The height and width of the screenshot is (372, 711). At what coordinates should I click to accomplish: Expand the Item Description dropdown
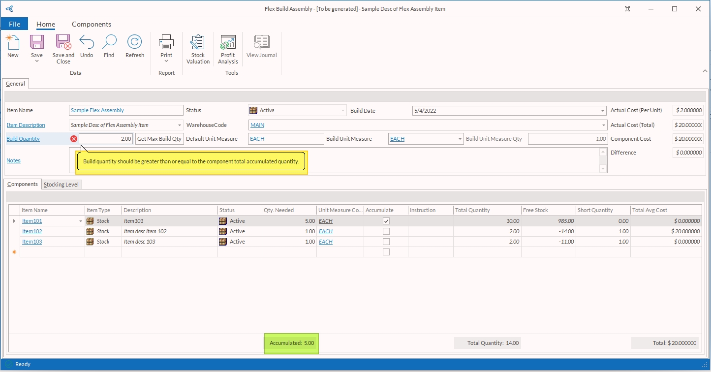coord(179,125)
